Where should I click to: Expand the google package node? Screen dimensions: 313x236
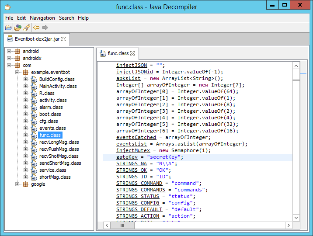click(x=17, y=184)
